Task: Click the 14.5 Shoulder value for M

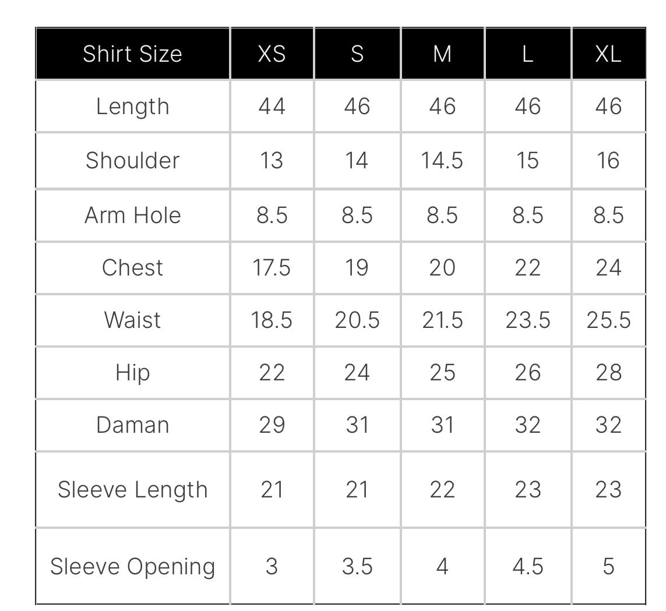Action: point(442,160)
